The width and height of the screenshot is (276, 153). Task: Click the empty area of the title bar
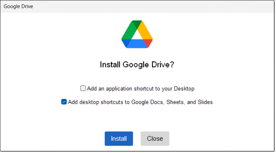tap(152, 6)
